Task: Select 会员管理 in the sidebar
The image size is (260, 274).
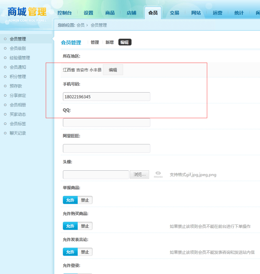Action: 18,39
